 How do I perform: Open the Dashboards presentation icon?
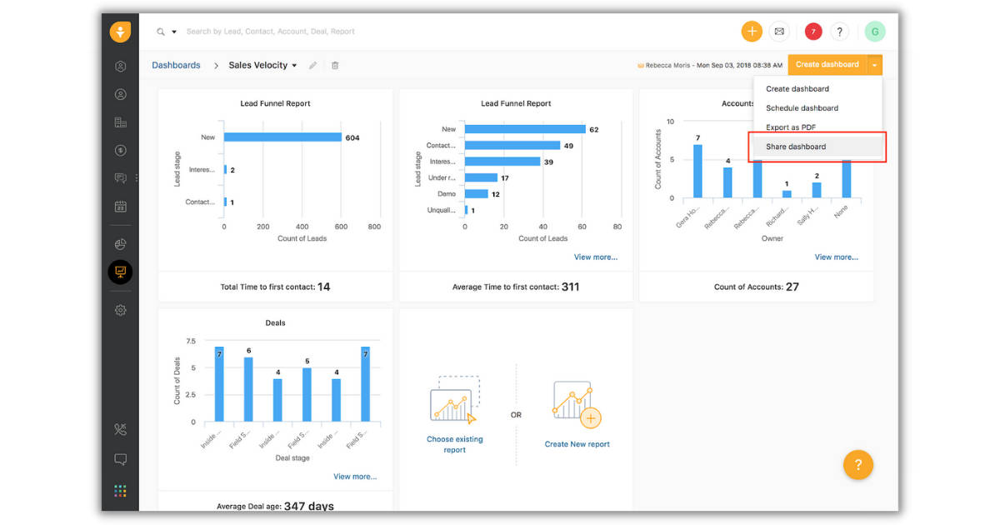click(120, 272)
